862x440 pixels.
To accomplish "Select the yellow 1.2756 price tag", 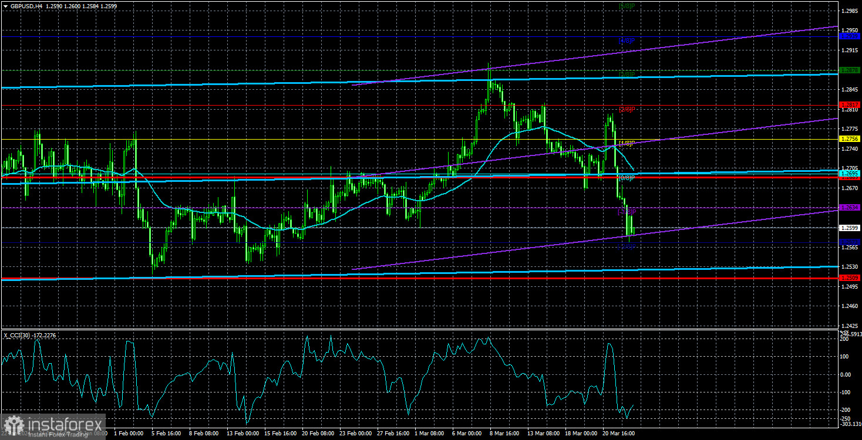I will click(850, 139).
